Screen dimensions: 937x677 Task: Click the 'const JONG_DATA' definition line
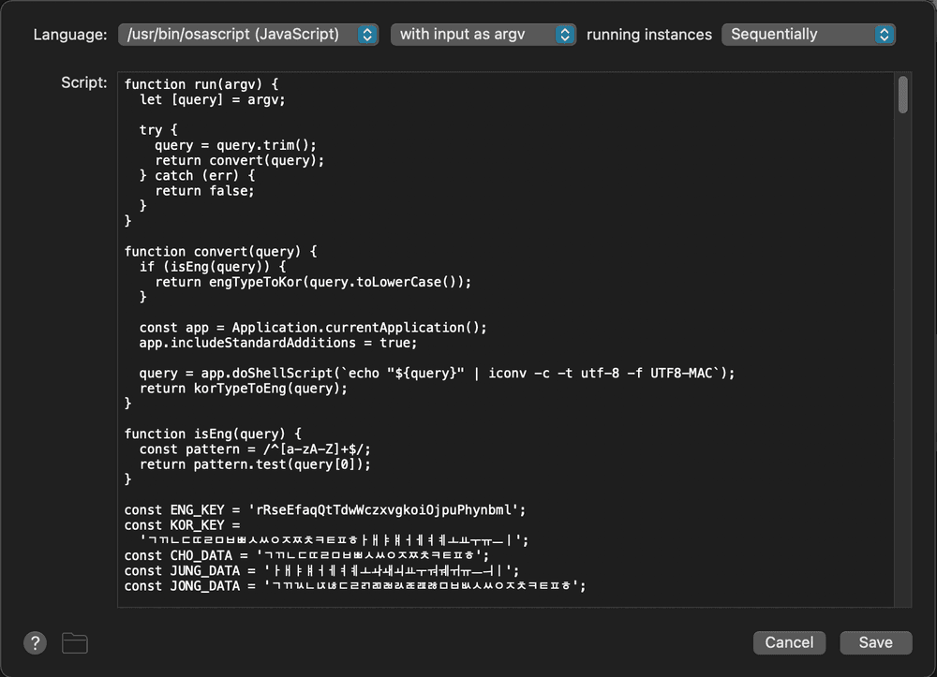(354, 586)
